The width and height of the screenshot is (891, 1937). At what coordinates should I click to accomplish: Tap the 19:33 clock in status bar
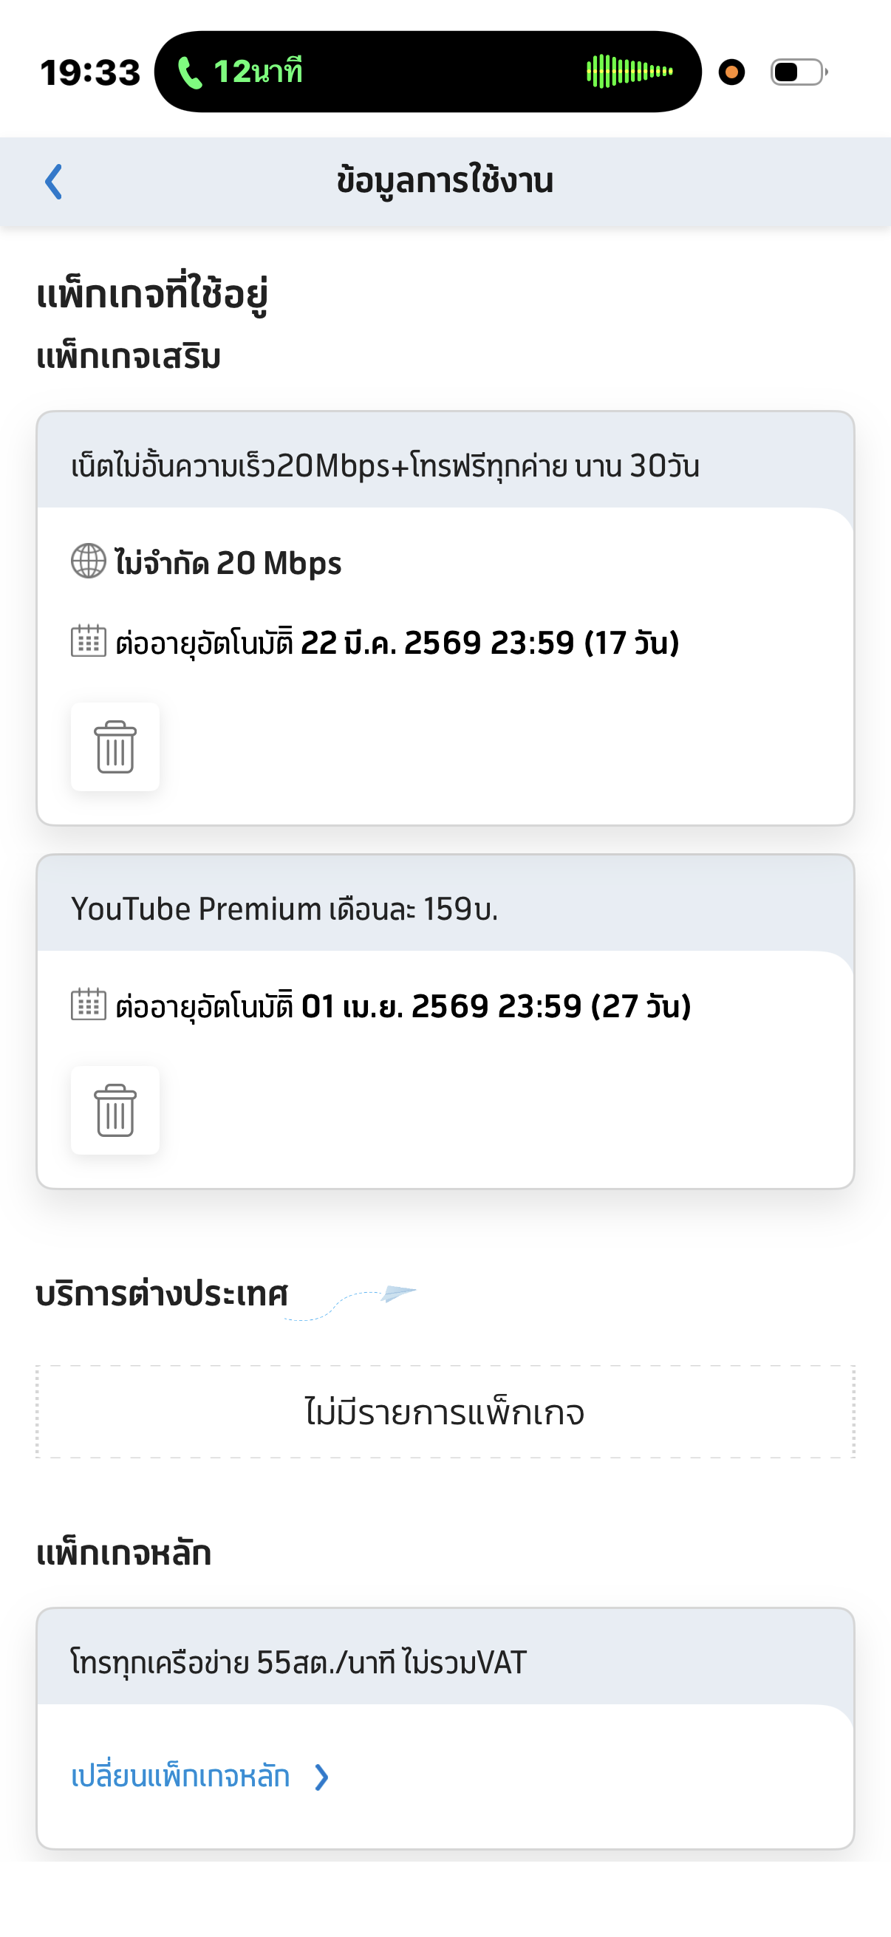click(x=90, y=73)
